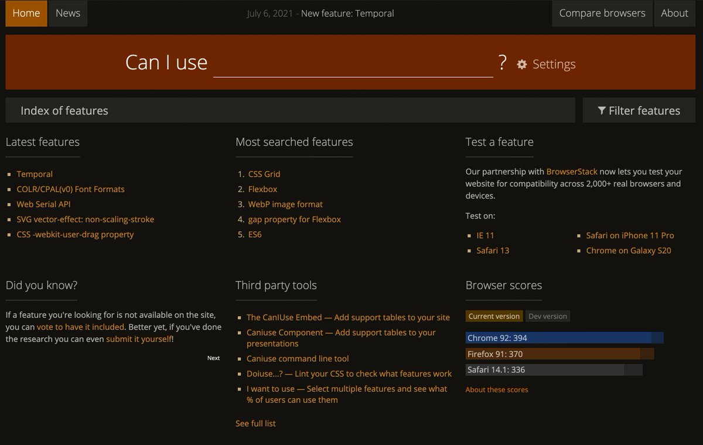Test on Safari 13
The image size is (703, 445).
[x=493, y=251]
